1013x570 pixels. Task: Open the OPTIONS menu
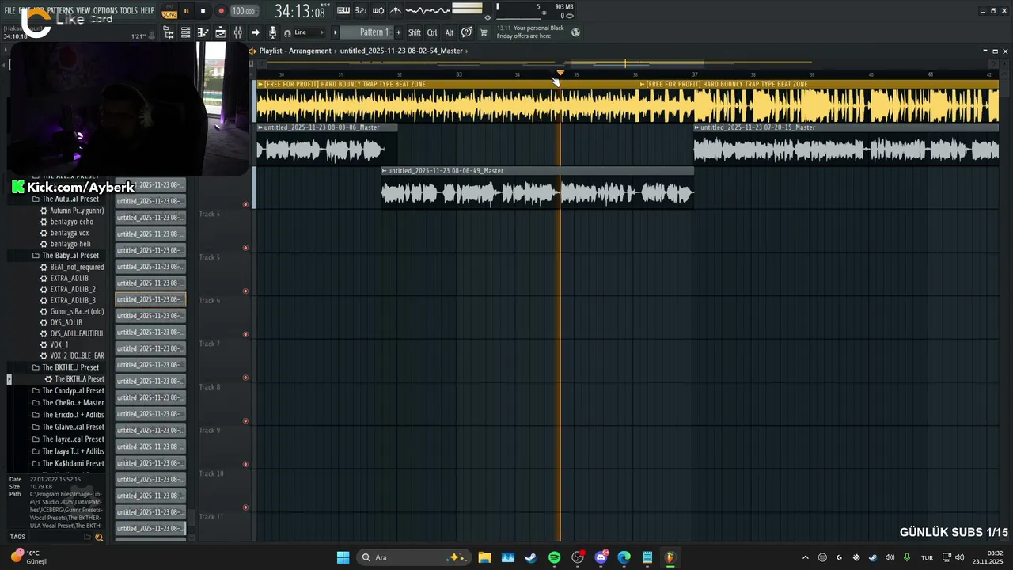point(105,10)
